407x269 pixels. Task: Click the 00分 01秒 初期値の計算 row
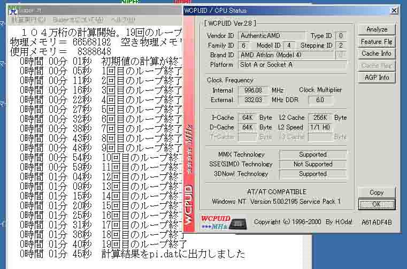[x=101, y=62]
